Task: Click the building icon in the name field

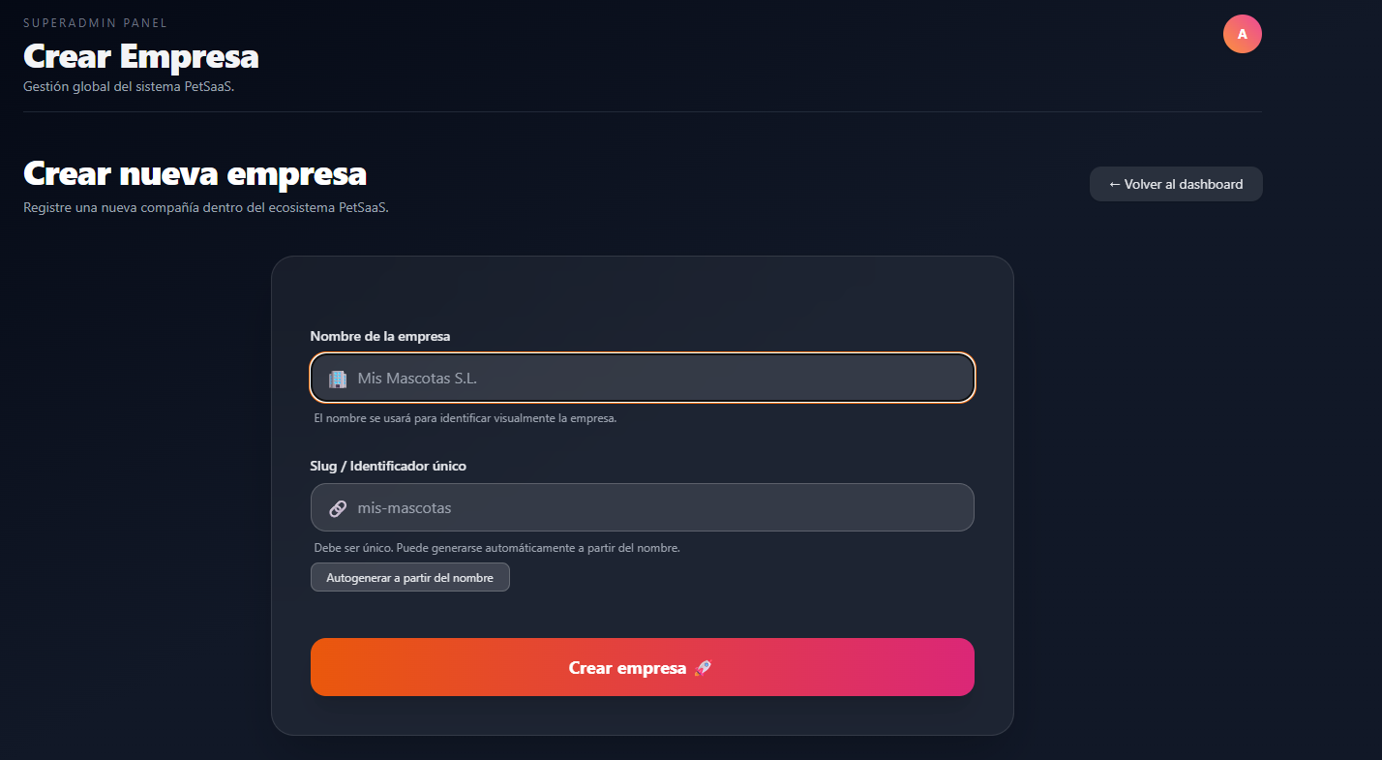Action: point(338,379)
